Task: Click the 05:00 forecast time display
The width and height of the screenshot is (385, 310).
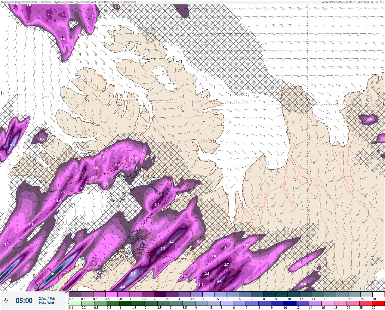Action: click(24, 301)
